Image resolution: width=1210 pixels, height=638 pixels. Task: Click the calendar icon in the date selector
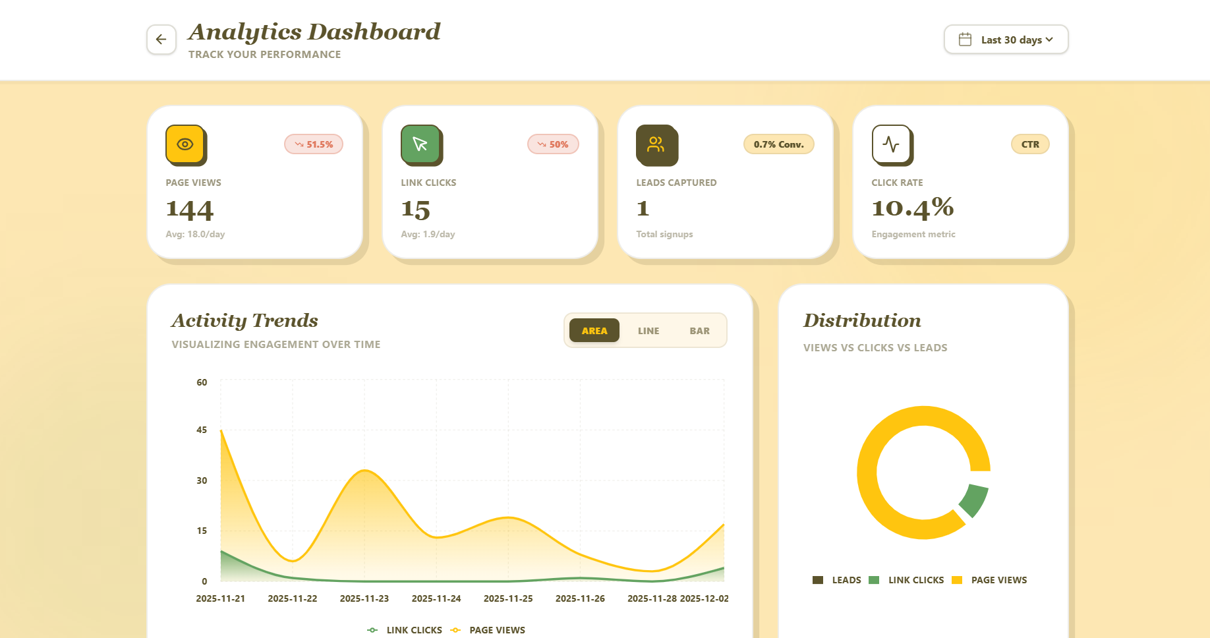pyautogui.click(x=965, y=39)
